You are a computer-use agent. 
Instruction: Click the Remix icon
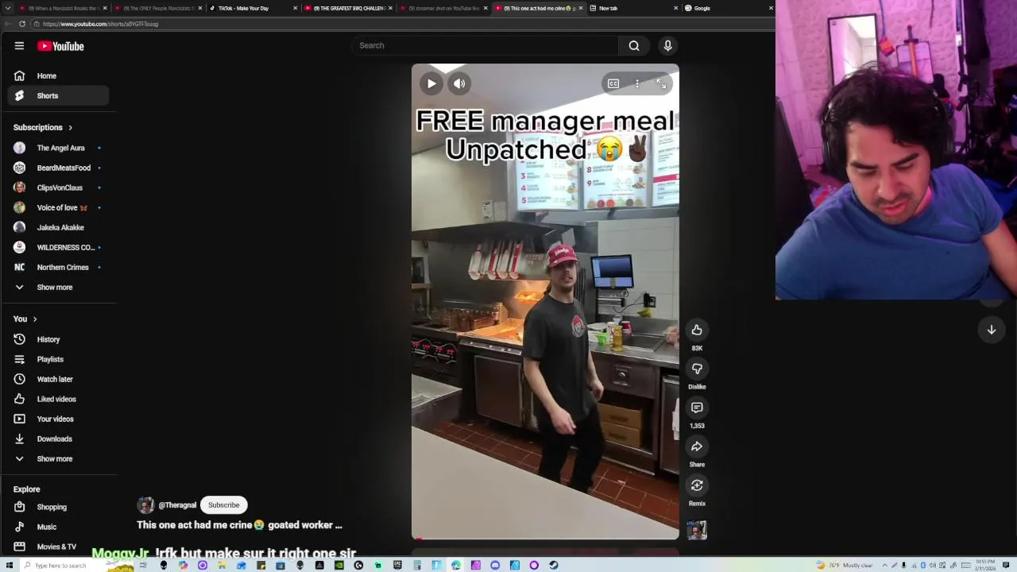tap(697, 485)
